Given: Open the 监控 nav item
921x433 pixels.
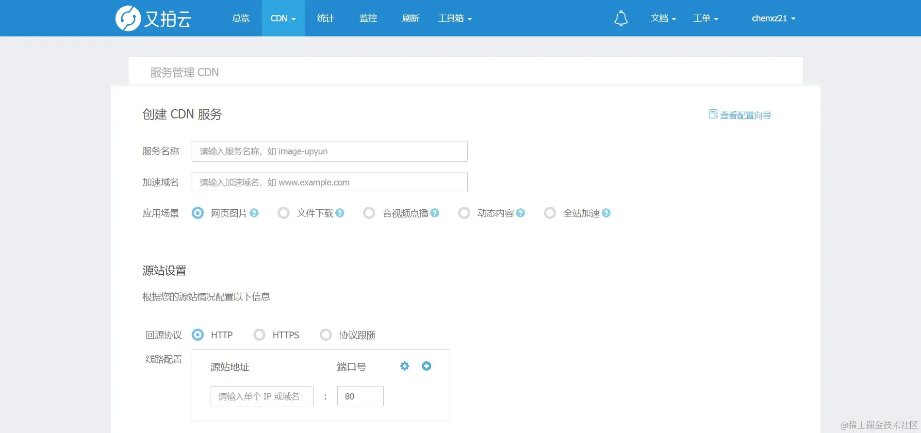Looking at the screenshot, I should [368, 18].
